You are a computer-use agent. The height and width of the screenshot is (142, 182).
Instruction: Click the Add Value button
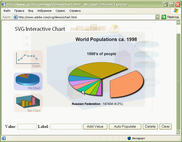[95, 126]
